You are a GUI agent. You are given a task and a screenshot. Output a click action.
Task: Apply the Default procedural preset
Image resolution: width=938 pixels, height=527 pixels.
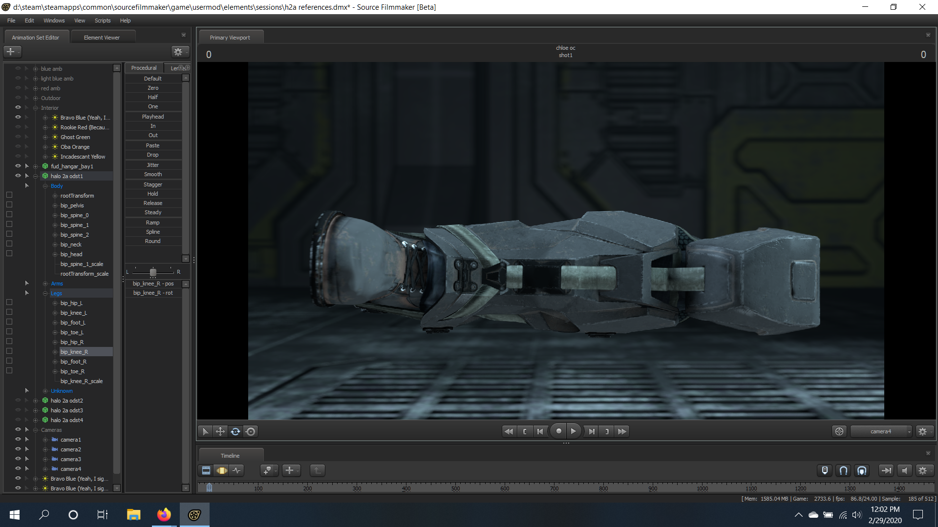pyautogui.click(x=153, y=79)
